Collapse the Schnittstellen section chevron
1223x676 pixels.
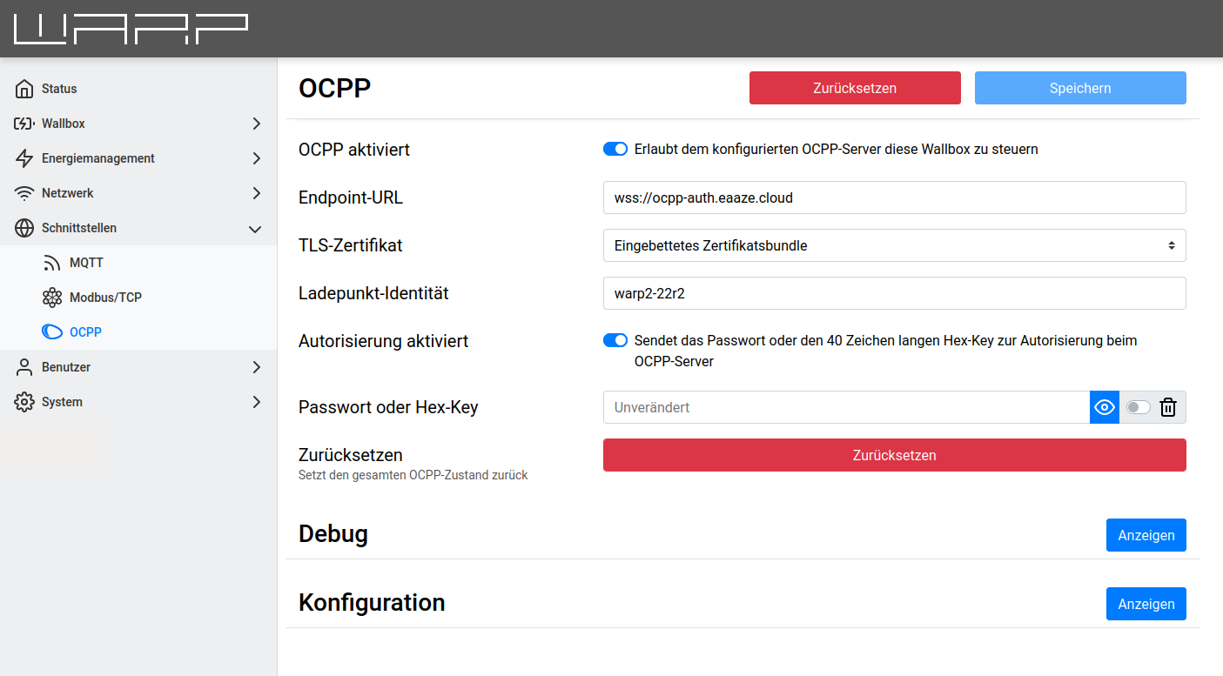pyautogui.click(x=256, y=229)
